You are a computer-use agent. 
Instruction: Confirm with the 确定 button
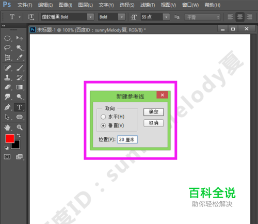point(154,112)
